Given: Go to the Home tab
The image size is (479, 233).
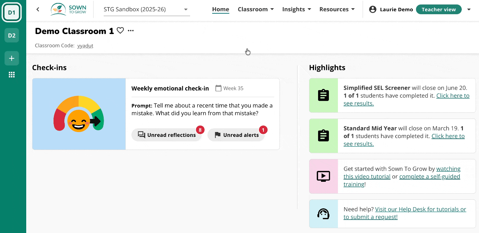Looking at the screenshot, I should click(x=220, y=9).
